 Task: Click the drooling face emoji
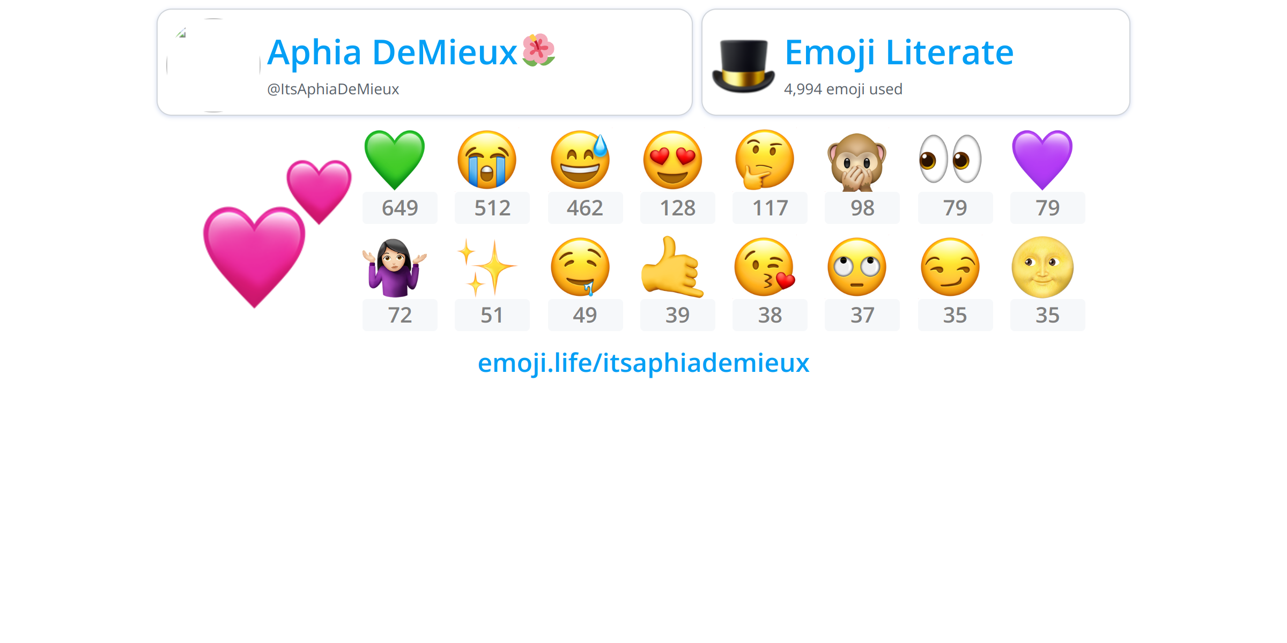point(580,267)
